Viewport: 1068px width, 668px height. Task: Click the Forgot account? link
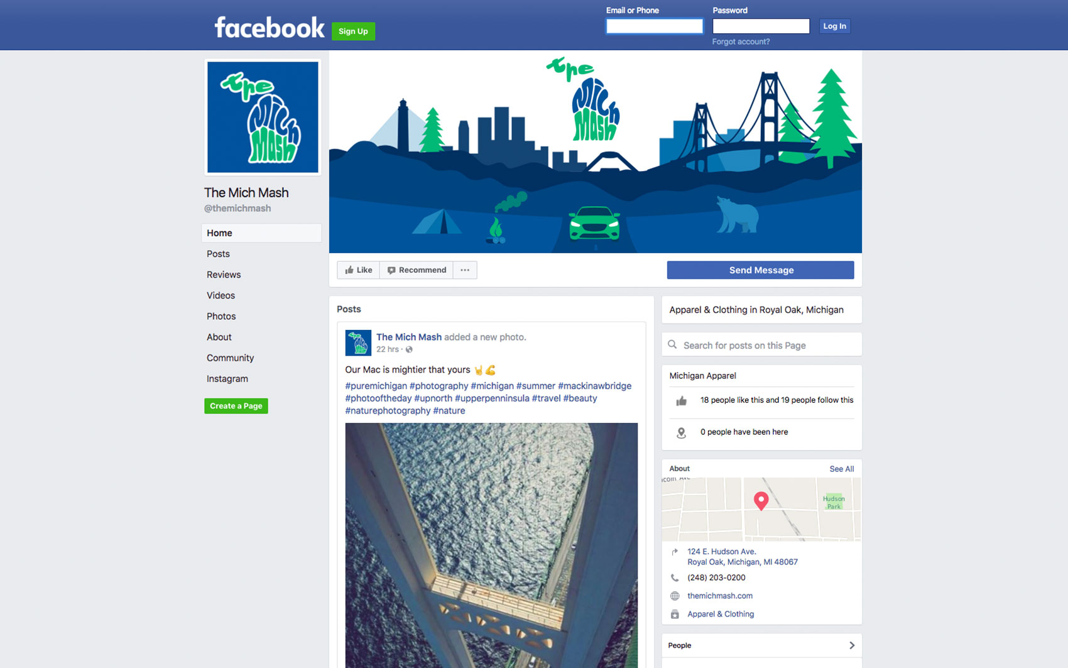tap(741, 41)
